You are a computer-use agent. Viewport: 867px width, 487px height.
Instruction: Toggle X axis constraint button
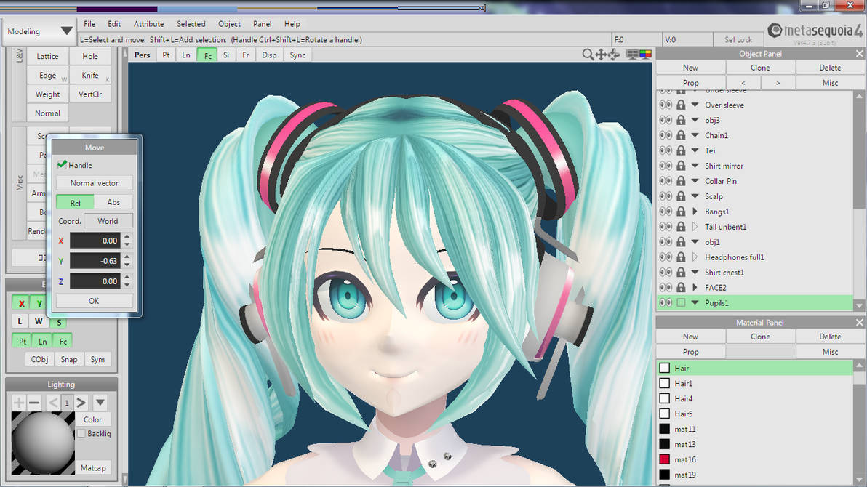22,303
